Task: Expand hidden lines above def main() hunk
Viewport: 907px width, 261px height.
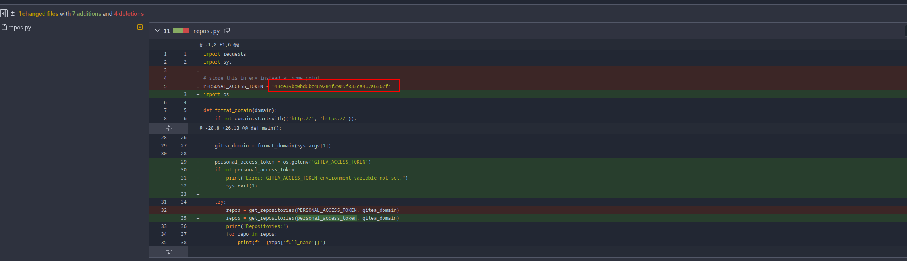Action: click(x=169, y=128)
